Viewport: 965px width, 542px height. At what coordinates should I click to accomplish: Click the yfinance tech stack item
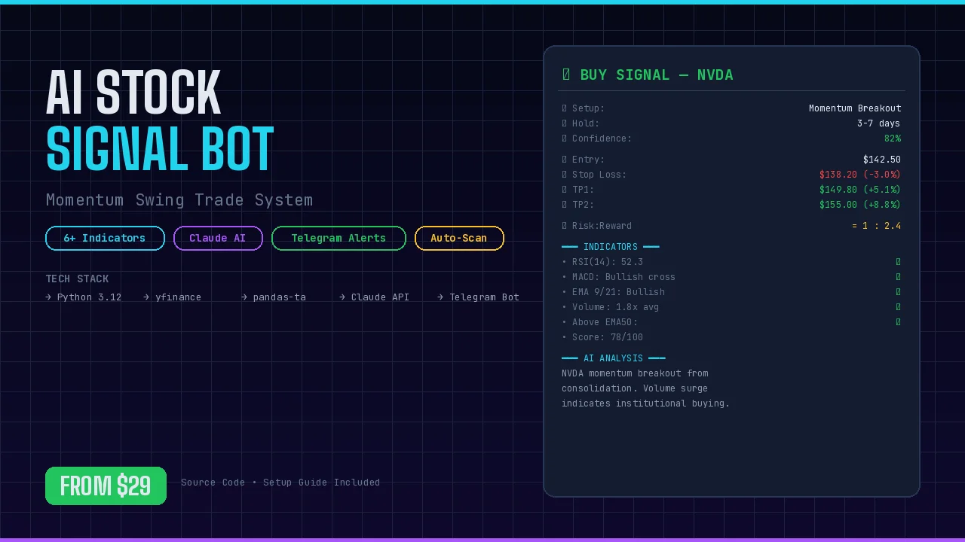point(173,297)
